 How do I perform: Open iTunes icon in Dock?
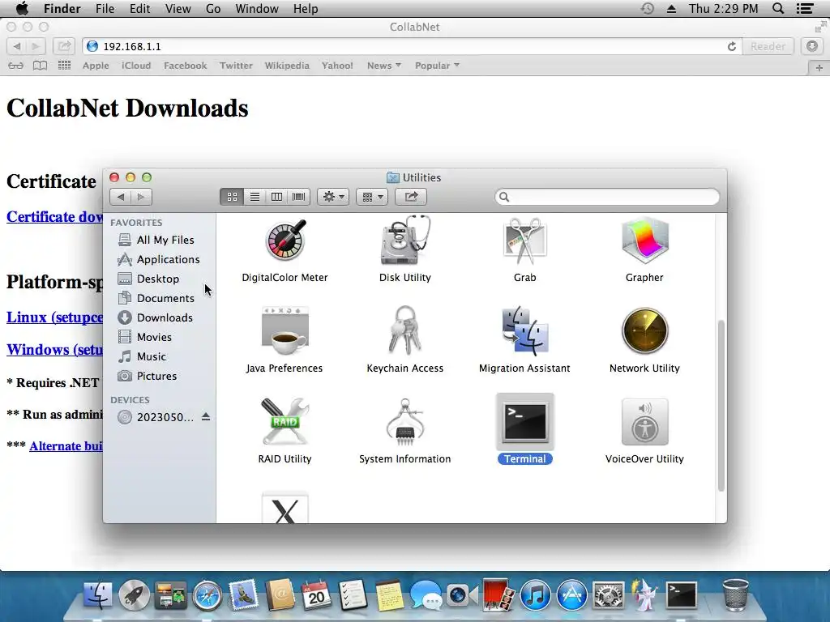click(x=535, y=595)
